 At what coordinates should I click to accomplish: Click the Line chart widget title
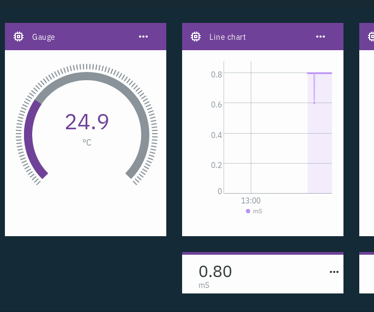tap(227, 37)
